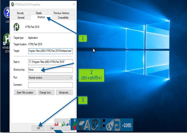Screen dimensions: 187x133
Task: Open the Details tab
Action: (x=38, y=13)
